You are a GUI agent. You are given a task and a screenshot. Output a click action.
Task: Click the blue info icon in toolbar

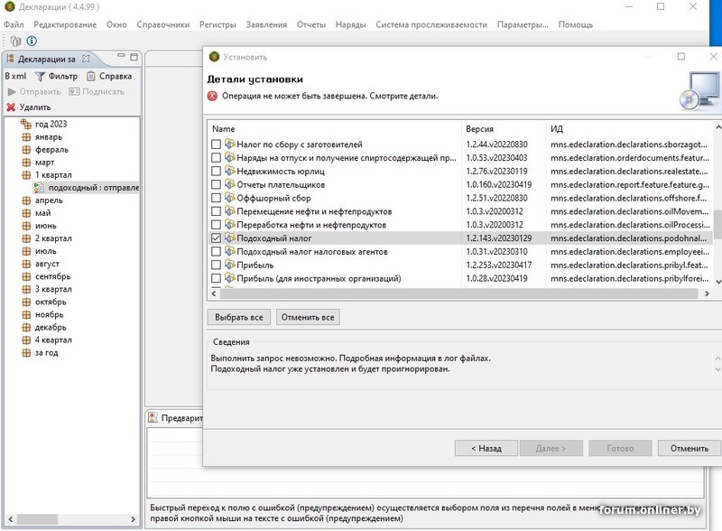pos(32,41)
